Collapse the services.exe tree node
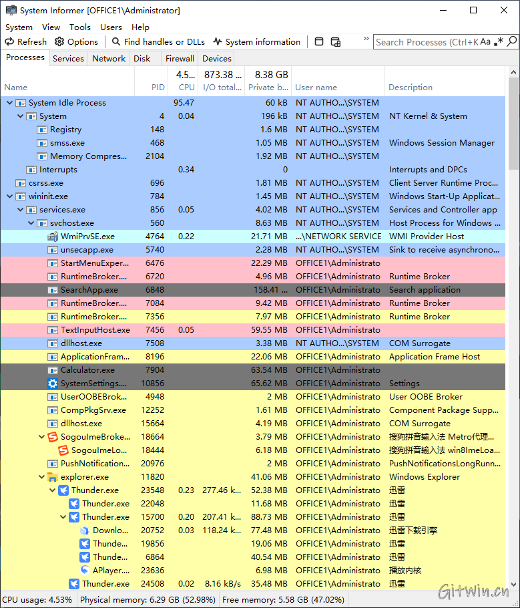Viewport: 520px width, 608px height. coord(21,209)
